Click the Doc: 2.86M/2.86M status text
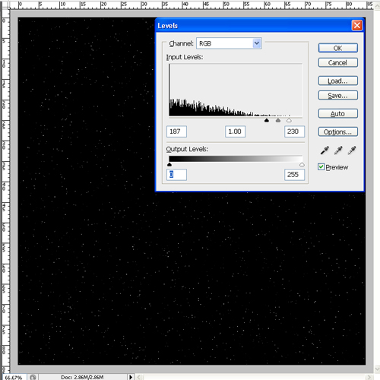Viewport: 380px width, 380px height. click(x=82, y=377)
